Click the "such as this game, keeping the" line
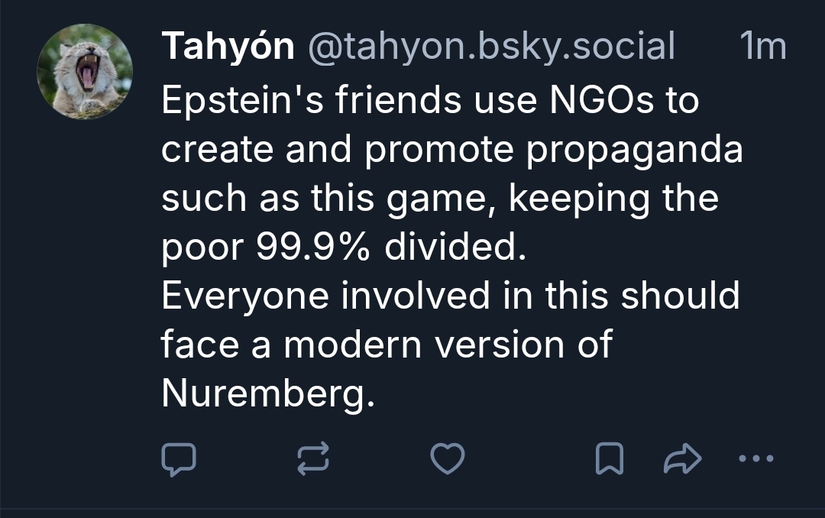The height and width of the screenshot is (518, 825). click(x=440, y=199)
